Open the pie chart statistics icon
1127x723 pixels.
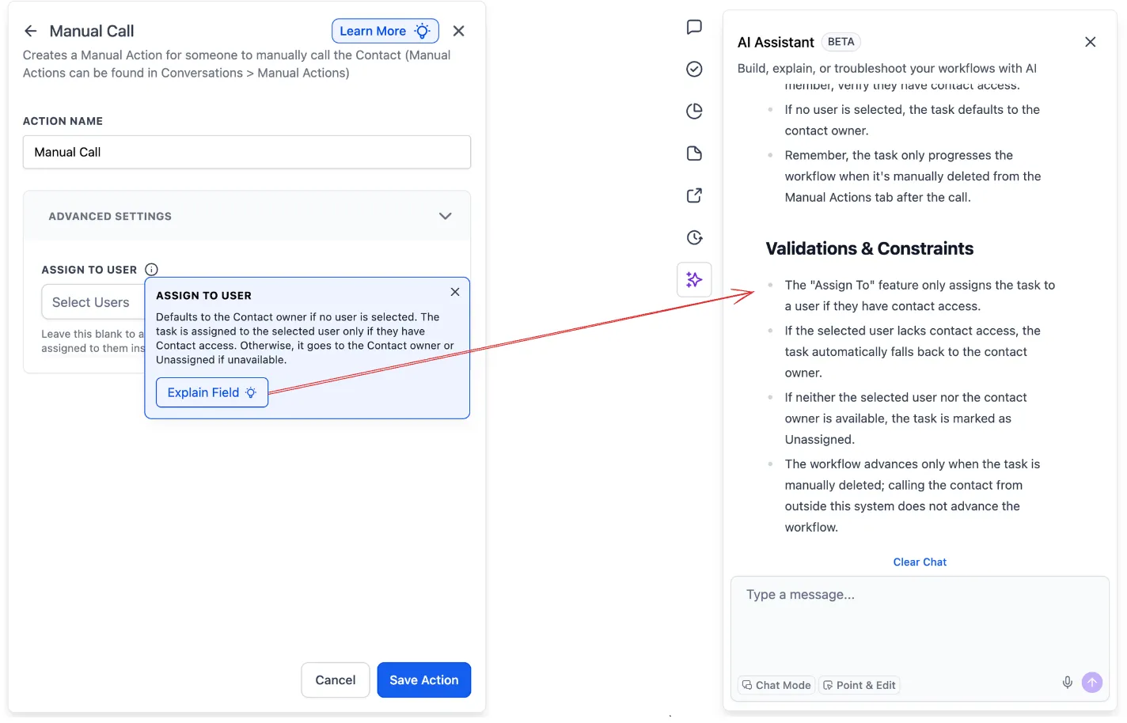(694, 111)
